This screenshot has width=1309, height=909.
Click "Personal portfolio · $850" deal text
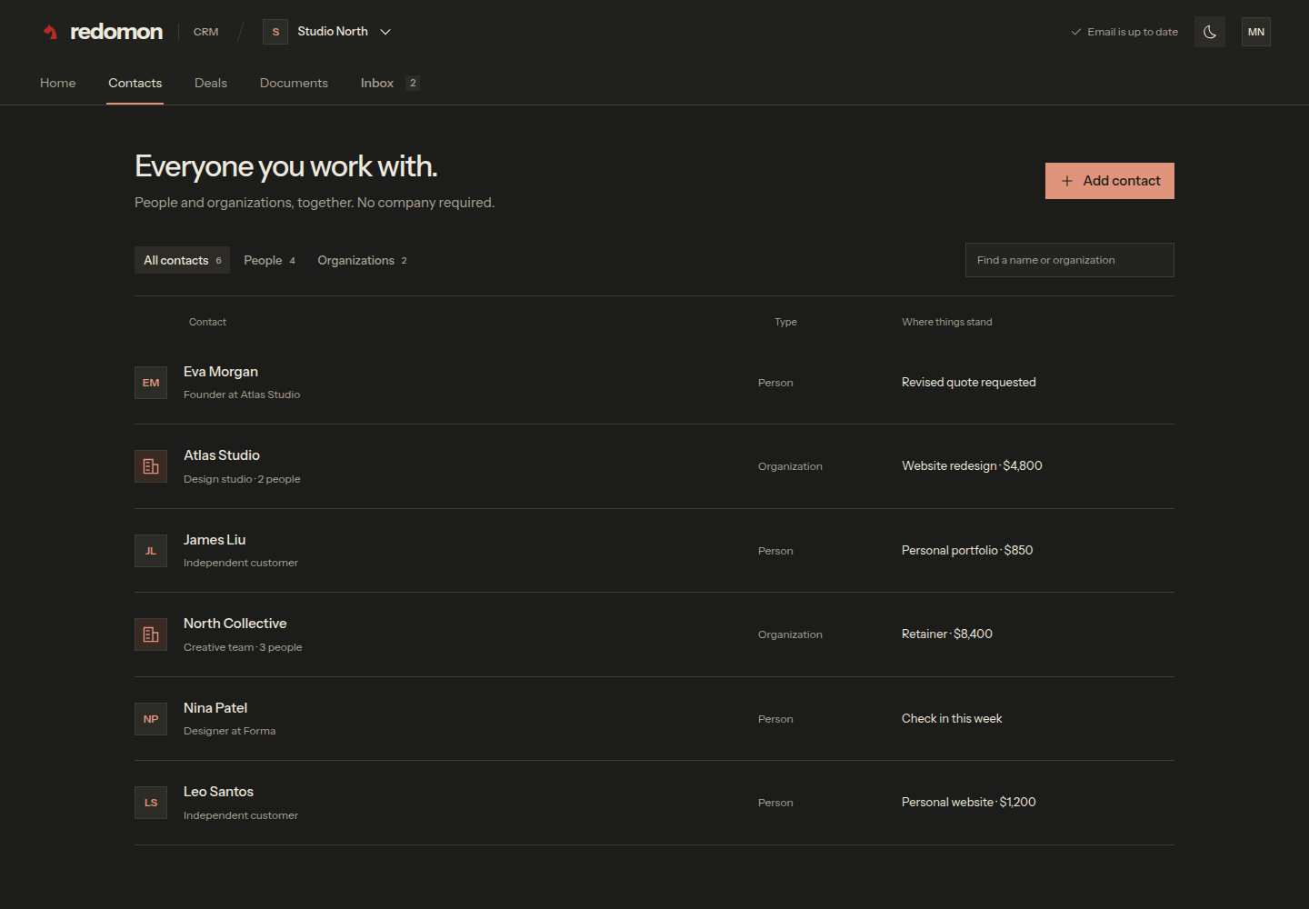[967, 551]
